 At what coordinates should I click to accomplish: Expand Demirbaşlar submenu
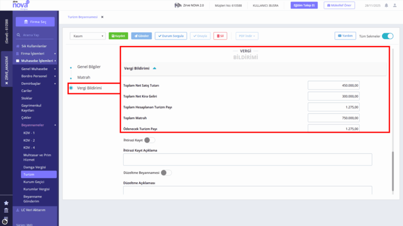point(55,84)
